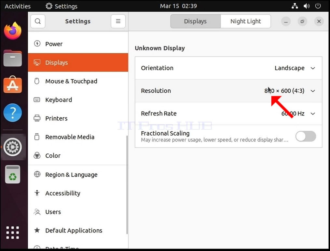This screenshot has width=330, height=251.
Task: Open the Resolution 800 × 600 dropdown
Action: [228, 91]
